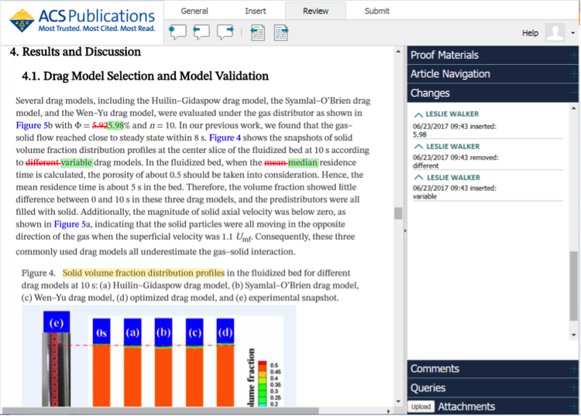The height and width of the screenshot is (416, 581).
Task: Open the General tab
Action: tap(194, 11)
